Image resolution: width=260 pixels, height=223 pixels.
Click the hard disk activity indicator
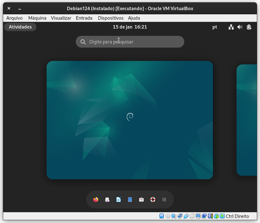tap(162, 216)
